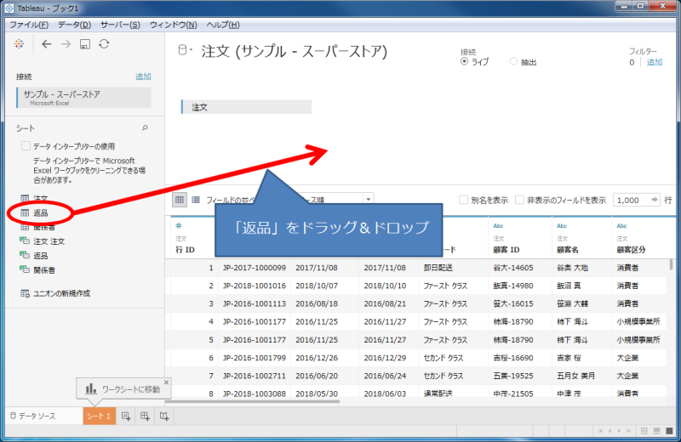Open the field sort order dropdown

click(x=368, y=199)
